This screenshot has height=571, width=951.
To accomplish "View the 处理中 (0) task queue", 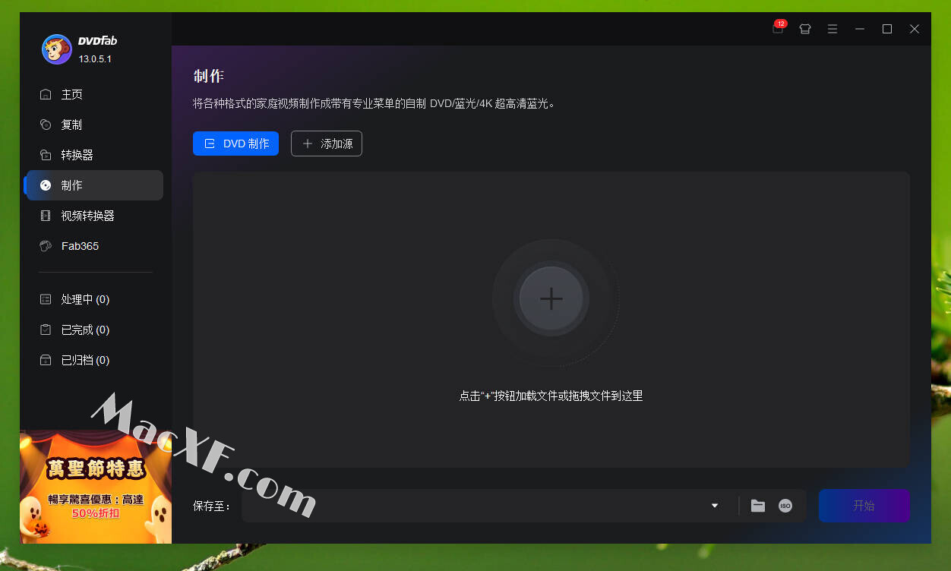I will (x=85, y=299).
